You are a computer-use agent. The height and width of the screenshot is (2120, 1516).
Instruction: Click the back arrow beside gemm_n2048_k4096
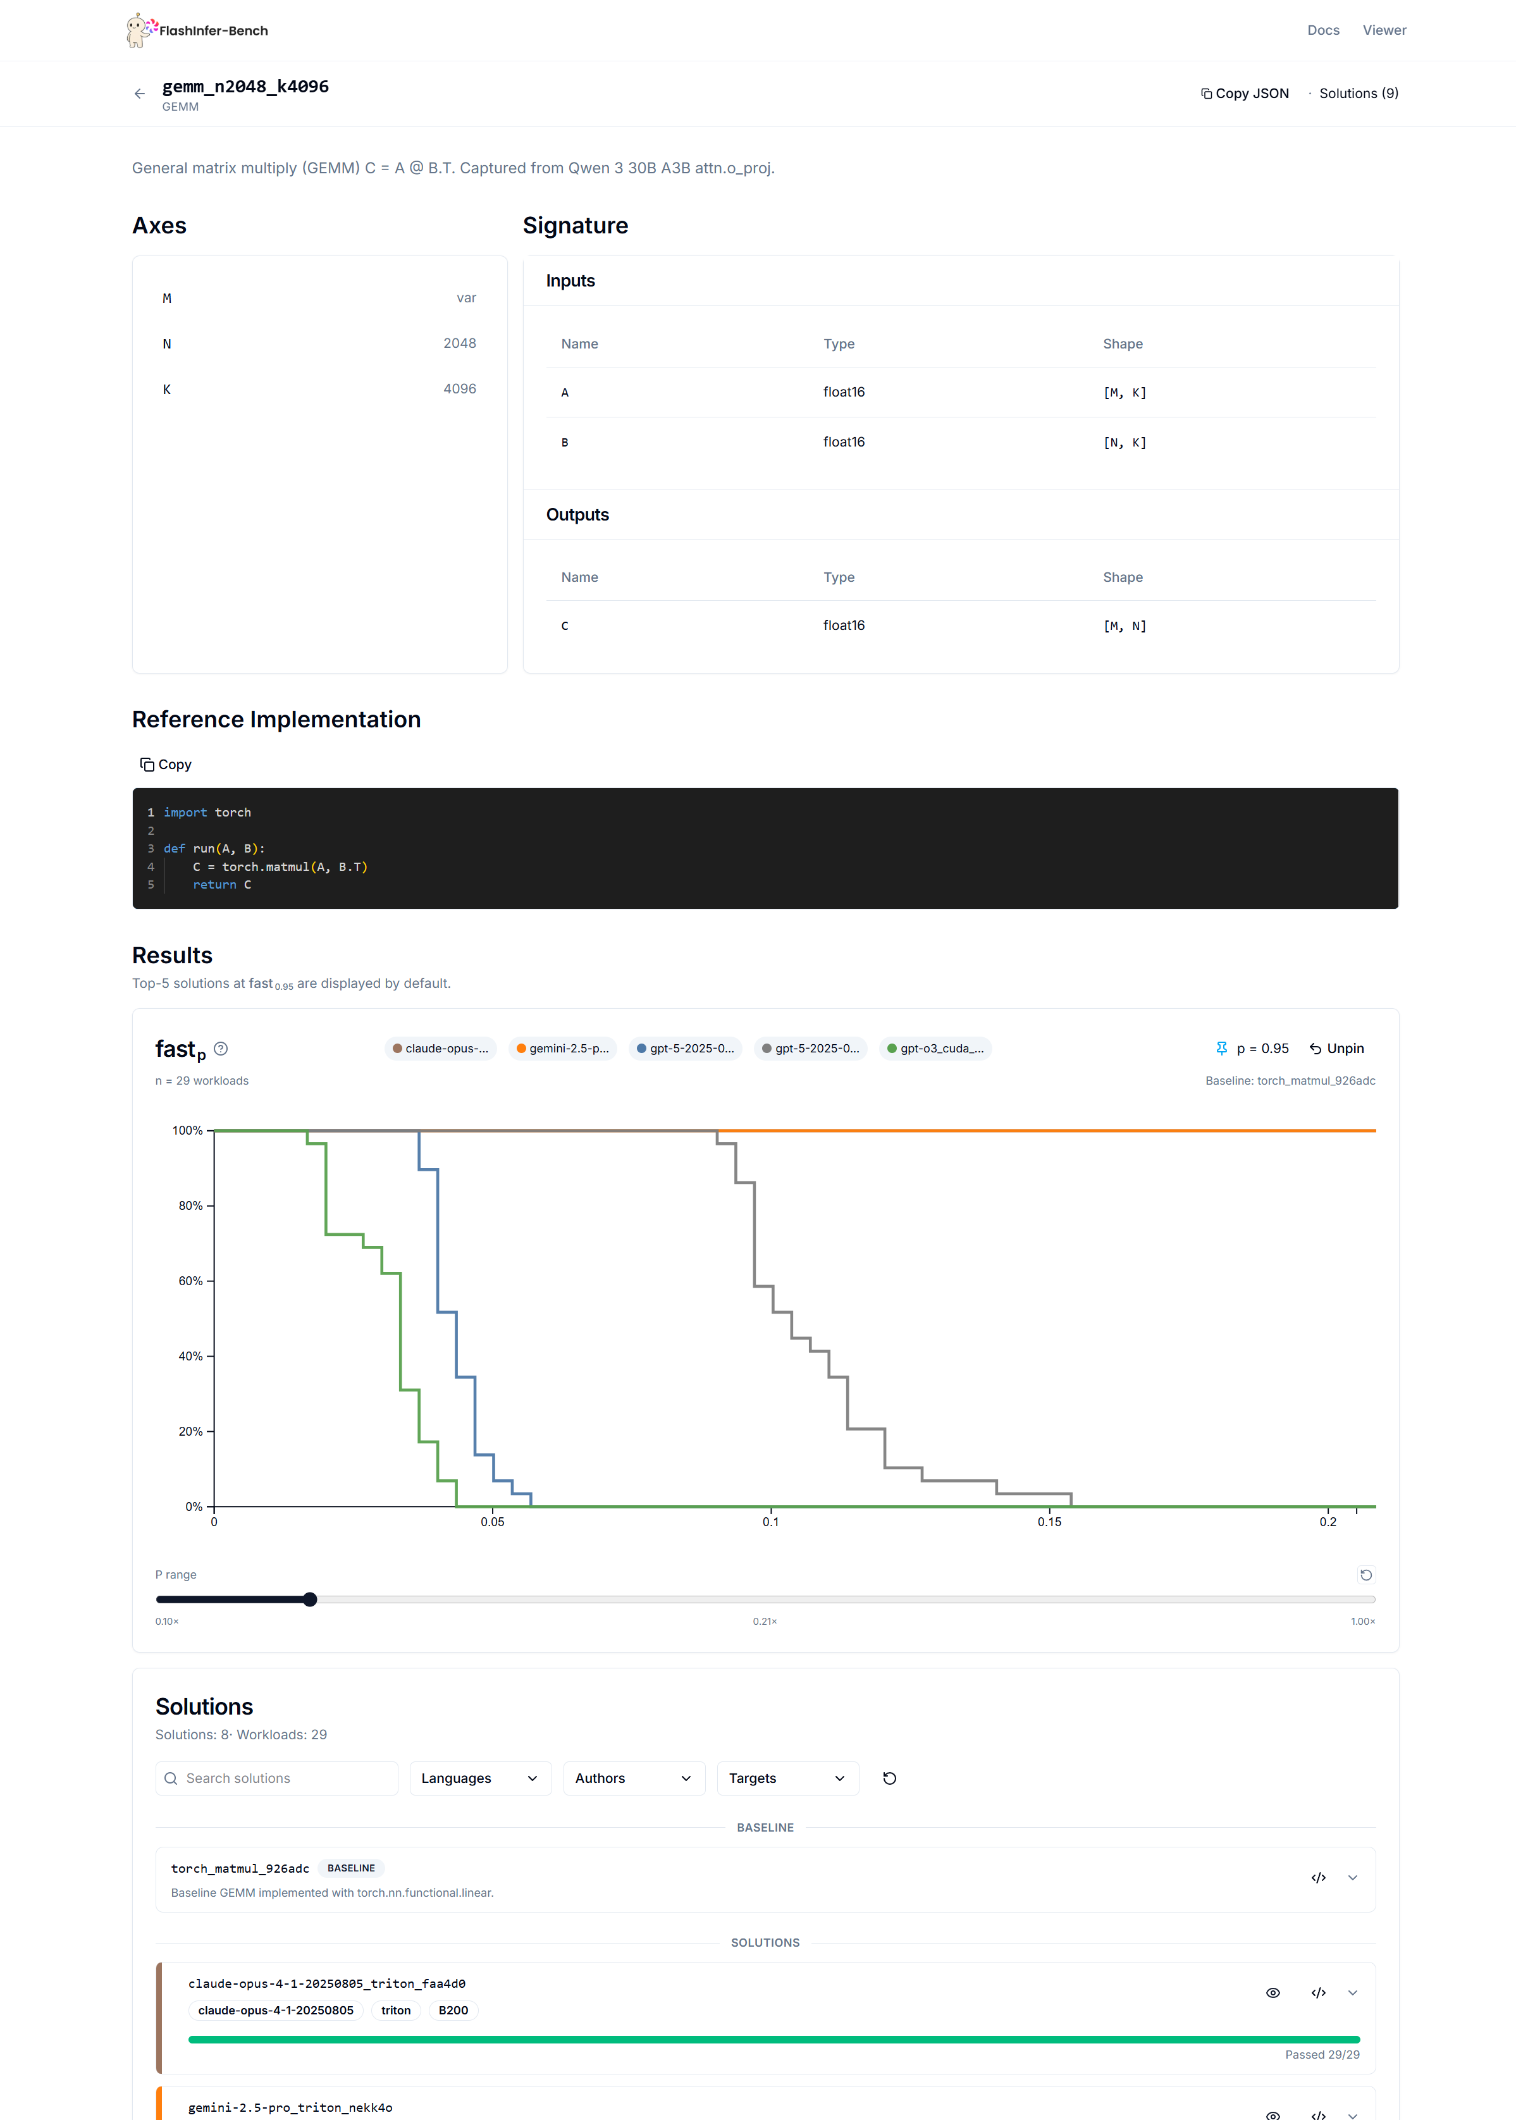(x=139, y=94)
